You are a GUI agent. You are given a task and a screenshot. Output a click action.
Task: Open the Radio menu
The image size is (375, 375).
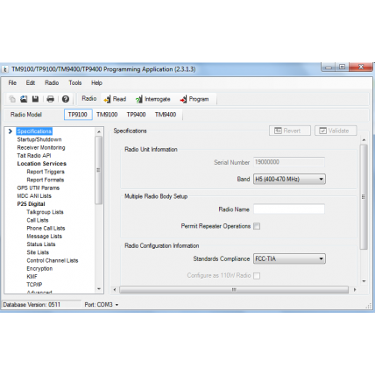click(x=52, y=83)
